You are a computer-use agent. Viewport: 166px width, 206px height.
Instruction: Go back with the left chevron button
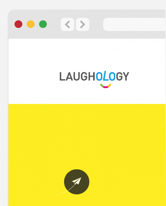(x=67, y=24)
